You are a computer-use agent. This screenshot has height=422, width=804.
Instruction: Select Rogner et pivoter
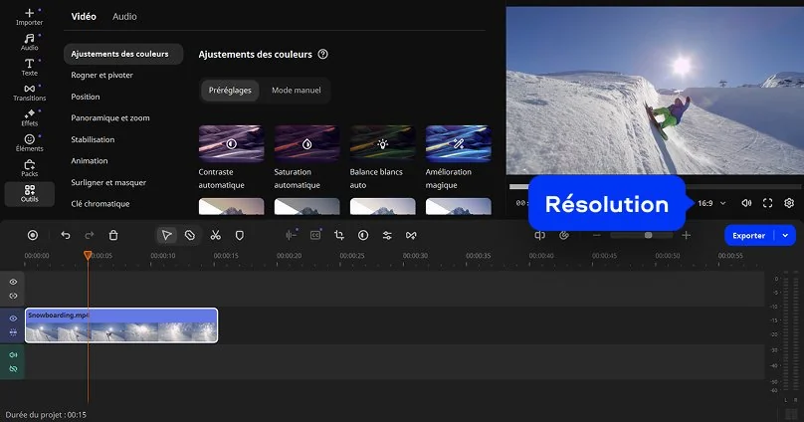pos(102,75)
